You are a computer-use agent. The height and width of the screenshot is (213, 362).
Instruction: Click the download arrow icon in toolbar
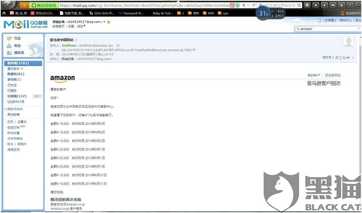tap(324, 5)
